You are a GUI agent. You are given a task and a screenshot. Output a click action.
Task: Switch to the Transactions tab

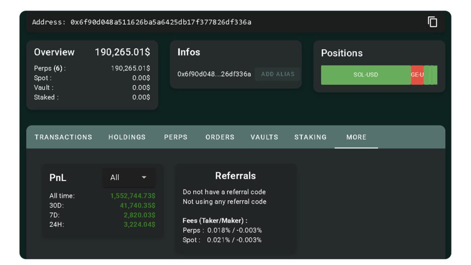pos(63,137)
